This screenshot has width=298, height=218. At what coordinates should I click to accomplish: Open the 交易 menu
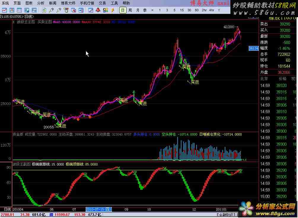(x=102, y=3)
